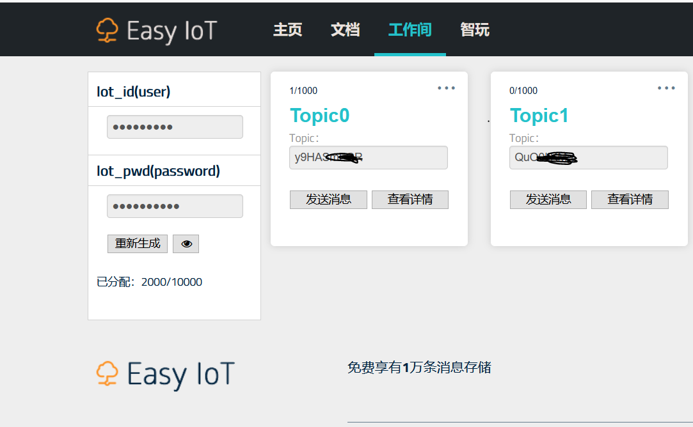Select the 工作间 workspace tab
The width and height of the screenshot is (693, 427).
pos(410,29)
